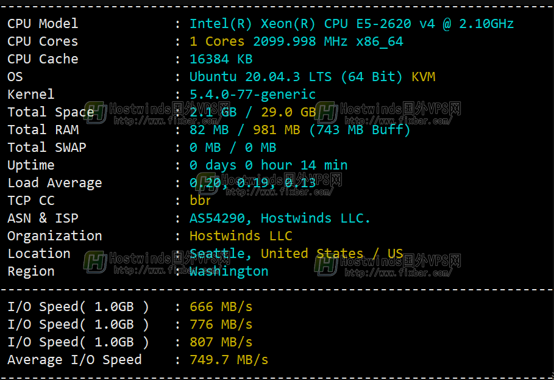554x380 pixels.
Task: Select the '666 MB/s' I/O speed
Action: point(221,306)
